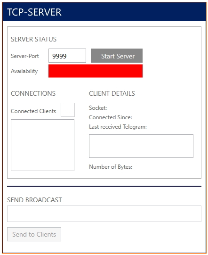Click the Socket: label
The width and height of the screenshot is (208, 255).
[x=98, y=108]
